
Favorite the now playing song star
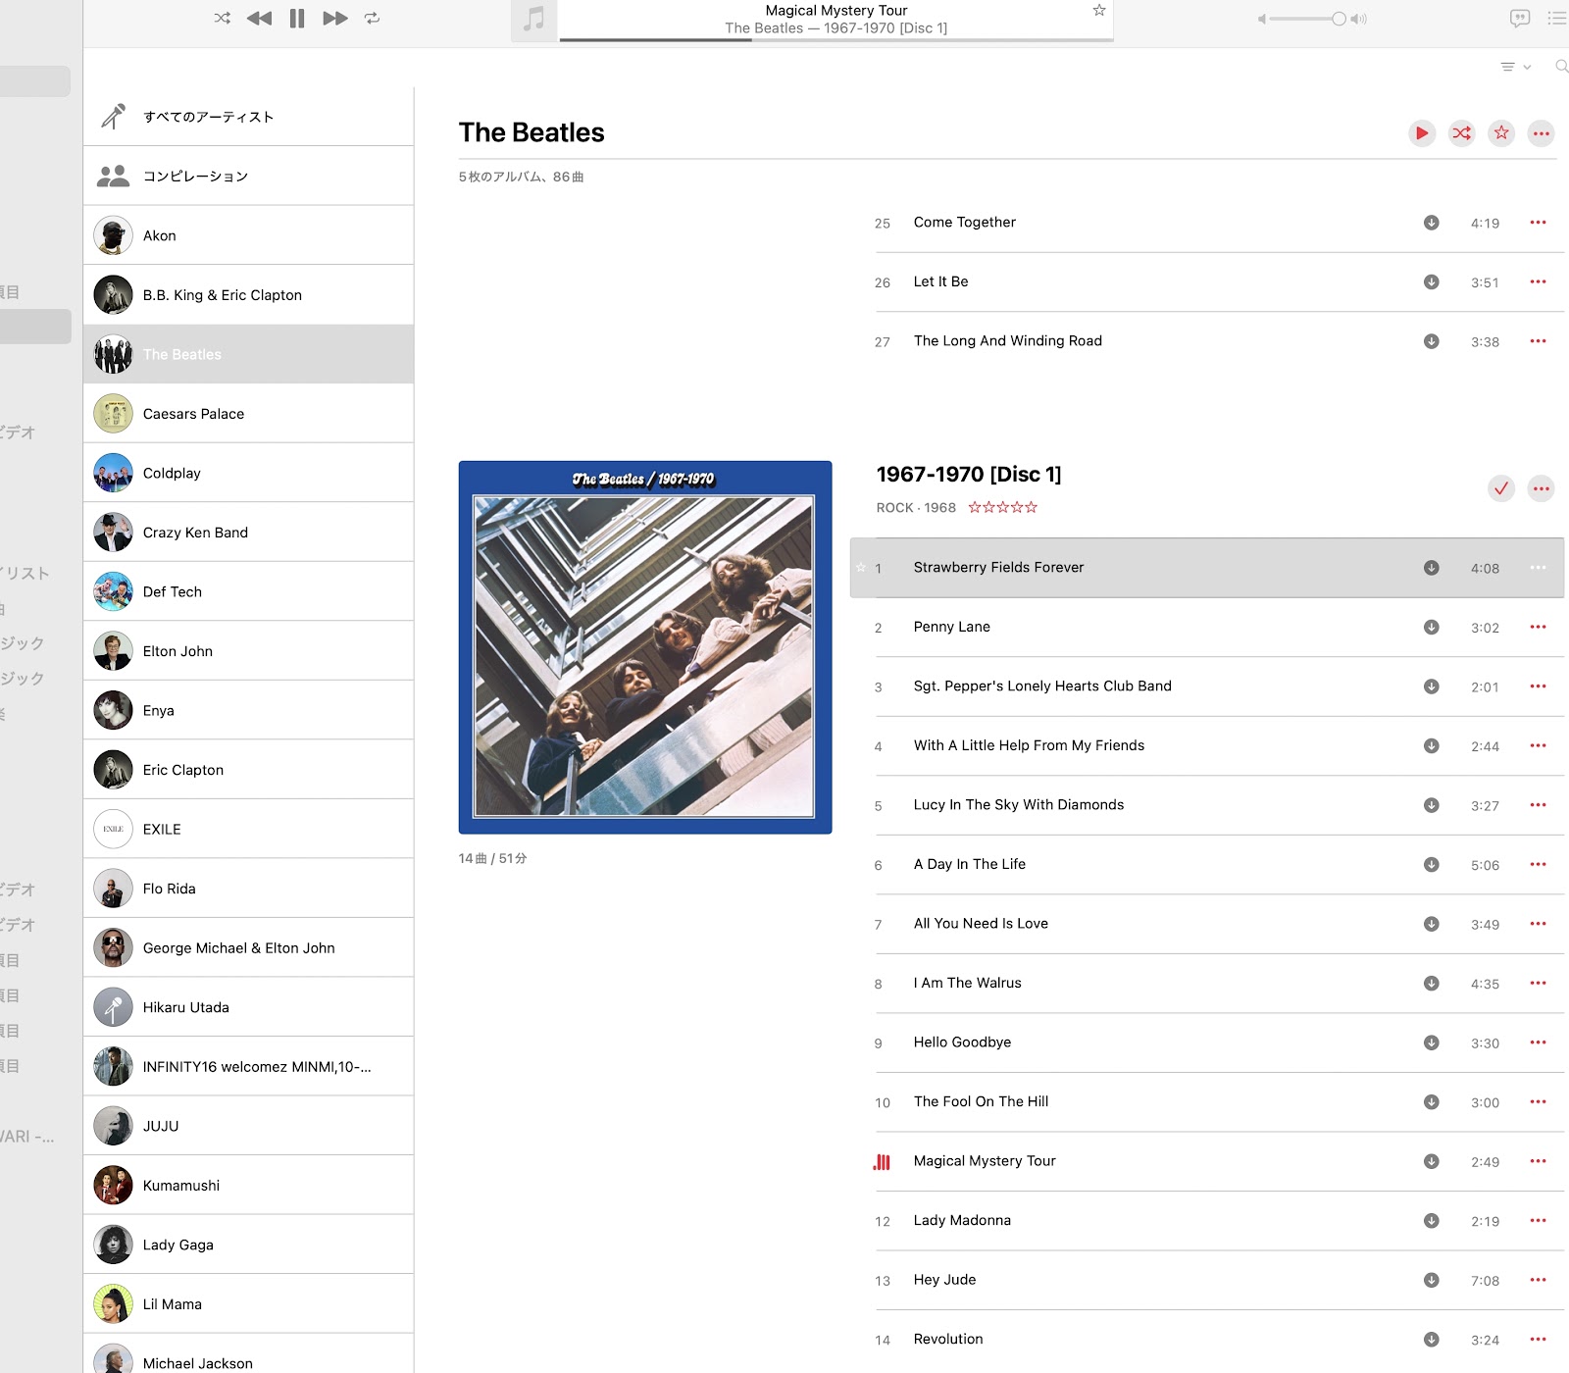point(1099,10)
